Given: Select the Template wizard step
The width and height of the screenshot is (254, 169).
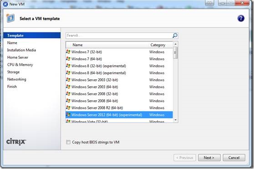Looking at the screenshot, I should click(x=32, y=36).
